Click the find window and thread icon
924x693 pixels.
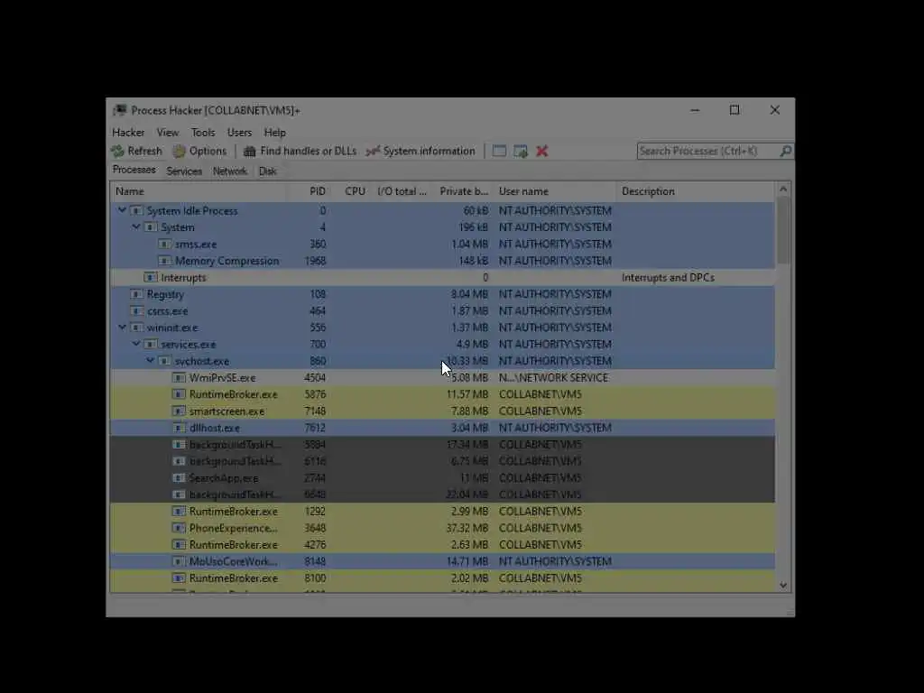coord(521,152)
